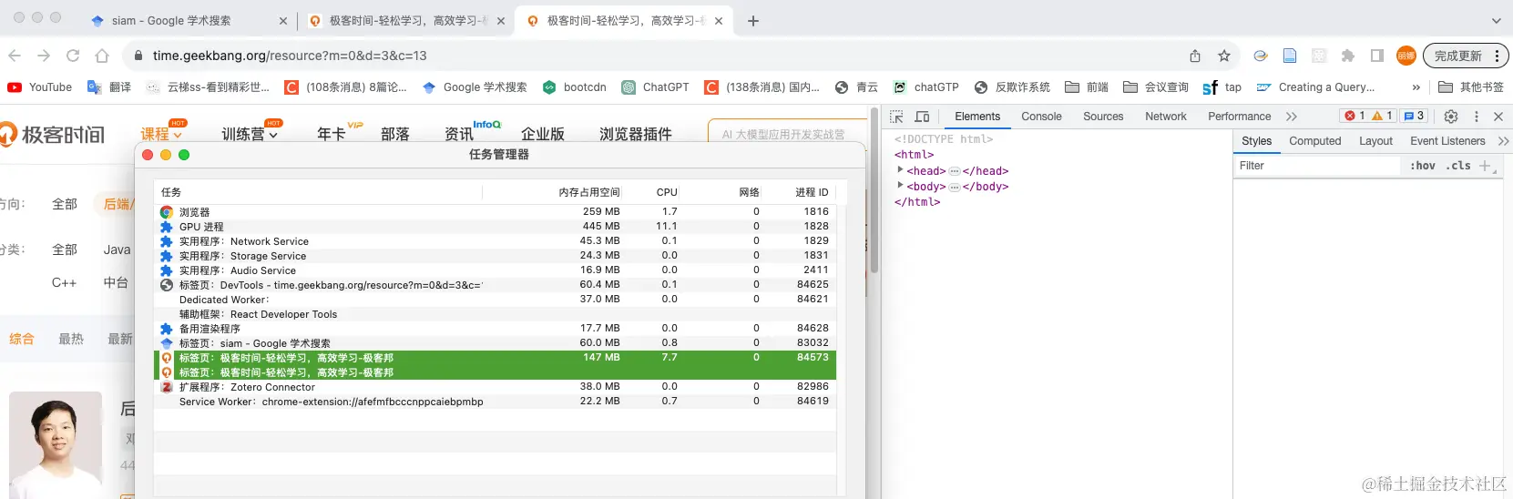Select the DevTools tab process row
The height and width of the screenshot is (499, 1513).
496,285
